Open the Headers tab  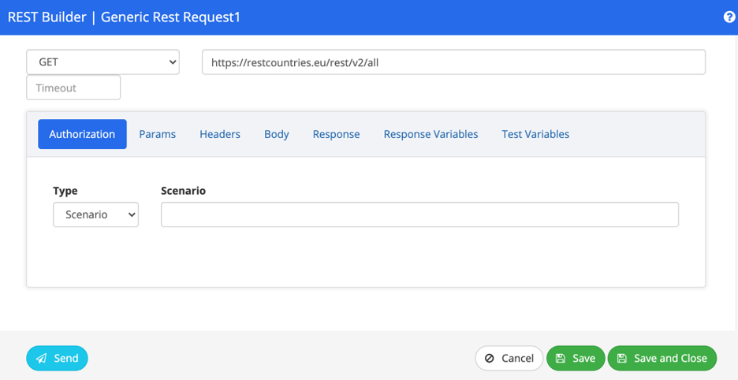(x=220, y=134)
